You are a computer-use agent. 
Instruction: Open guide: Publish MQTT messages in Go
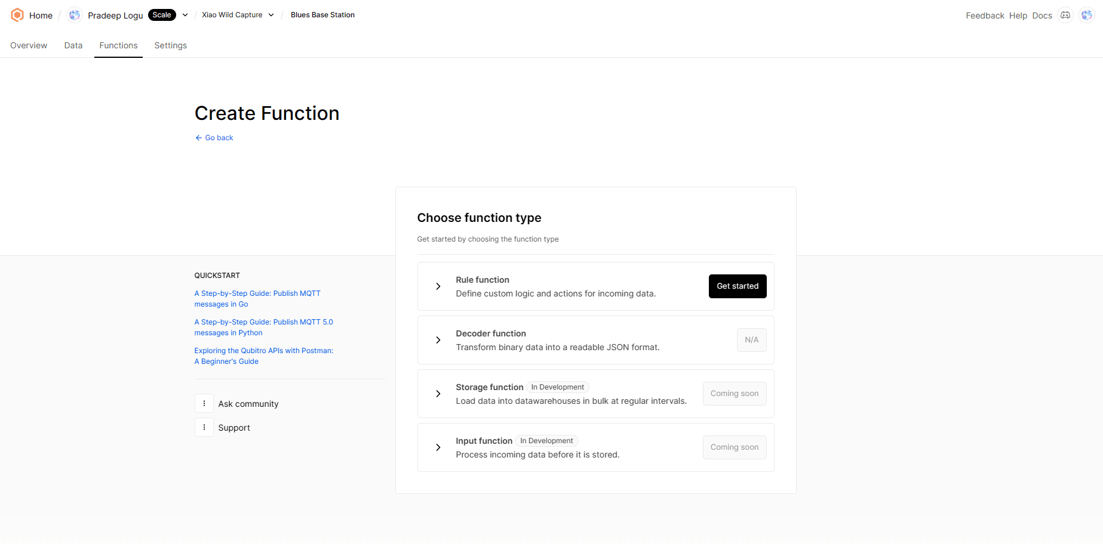point(257,299)
